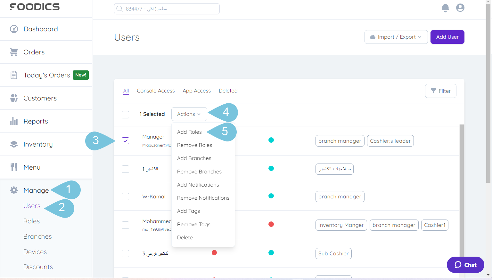Open Customers using the people icon
The width and height of the screenshot is (492, 280).
13,98
